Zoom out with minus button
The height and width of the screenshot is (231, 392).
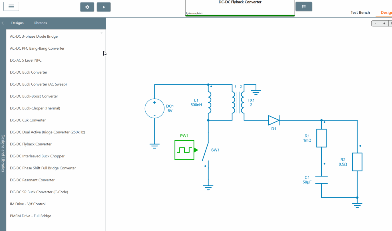[x=376, y=23]
